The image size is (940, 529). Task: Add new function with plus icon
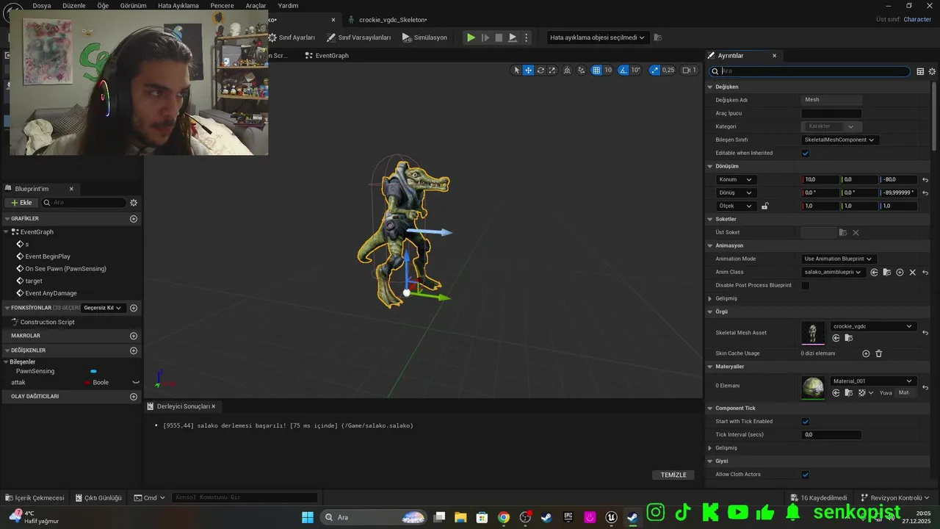pos(134,308)
